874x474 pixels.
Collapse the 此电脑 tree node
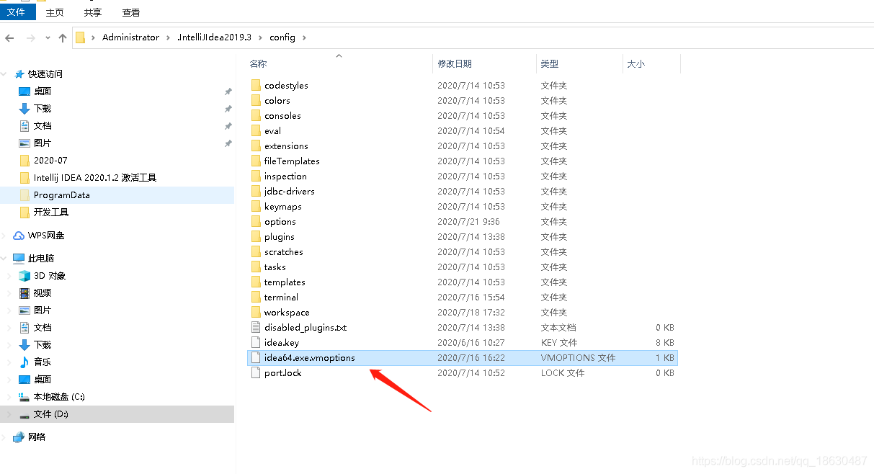click(x=5, y=258)
